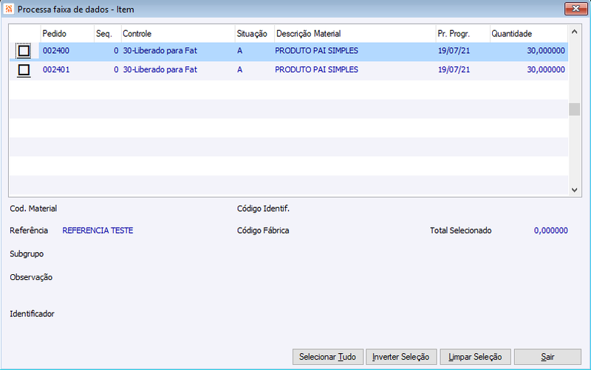Click the Quantidade column header
The width and height of the screenshot is (591, 370).
point(528,34)
